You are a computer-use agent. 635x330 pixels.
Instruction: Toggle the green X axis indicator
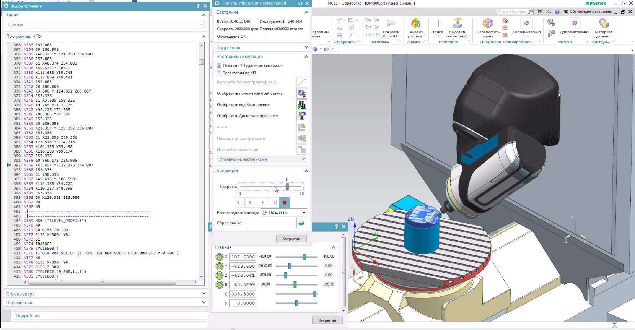point(219,257)
